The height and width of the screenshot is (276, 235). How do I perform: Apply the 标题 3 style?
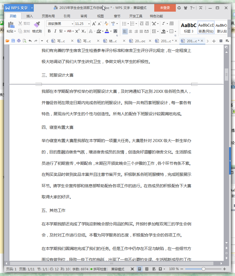189,27
